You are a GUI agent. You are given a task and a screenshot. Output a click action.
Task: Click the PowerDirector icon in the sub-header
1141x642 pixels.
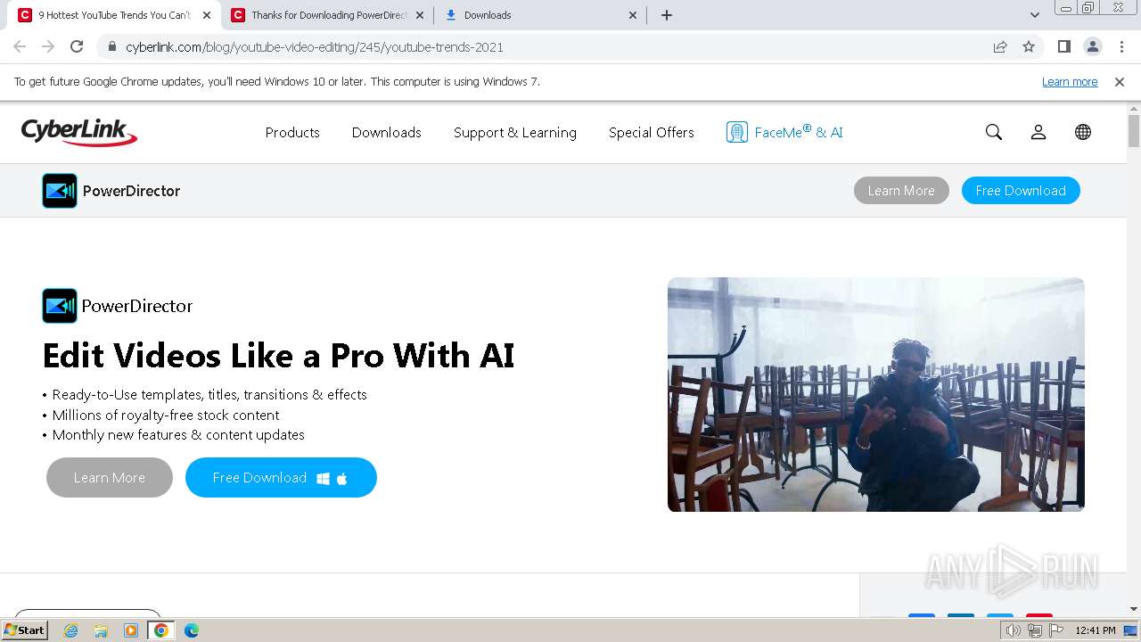tap(60, 191)
